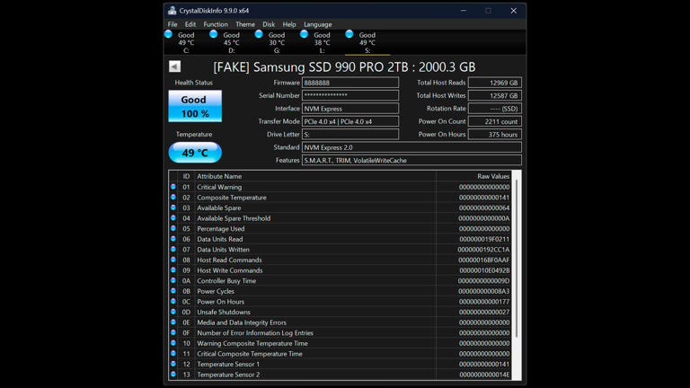Click the disk title FAKE Samsung SSD 990 PRO

[x=344, y=66]
